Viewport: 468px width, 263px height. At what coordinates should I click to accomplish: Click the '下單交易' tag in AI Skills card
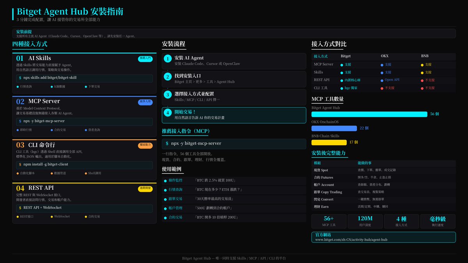click(94, 86)
